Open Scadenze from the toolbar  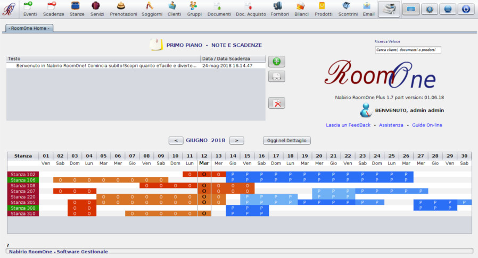coord(53,9)
